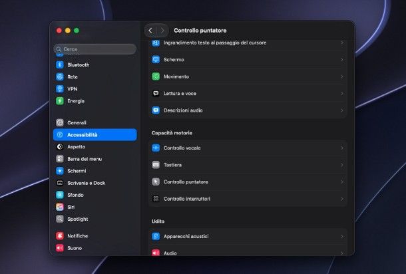Click the Sfondo icon

click(60, 195)
